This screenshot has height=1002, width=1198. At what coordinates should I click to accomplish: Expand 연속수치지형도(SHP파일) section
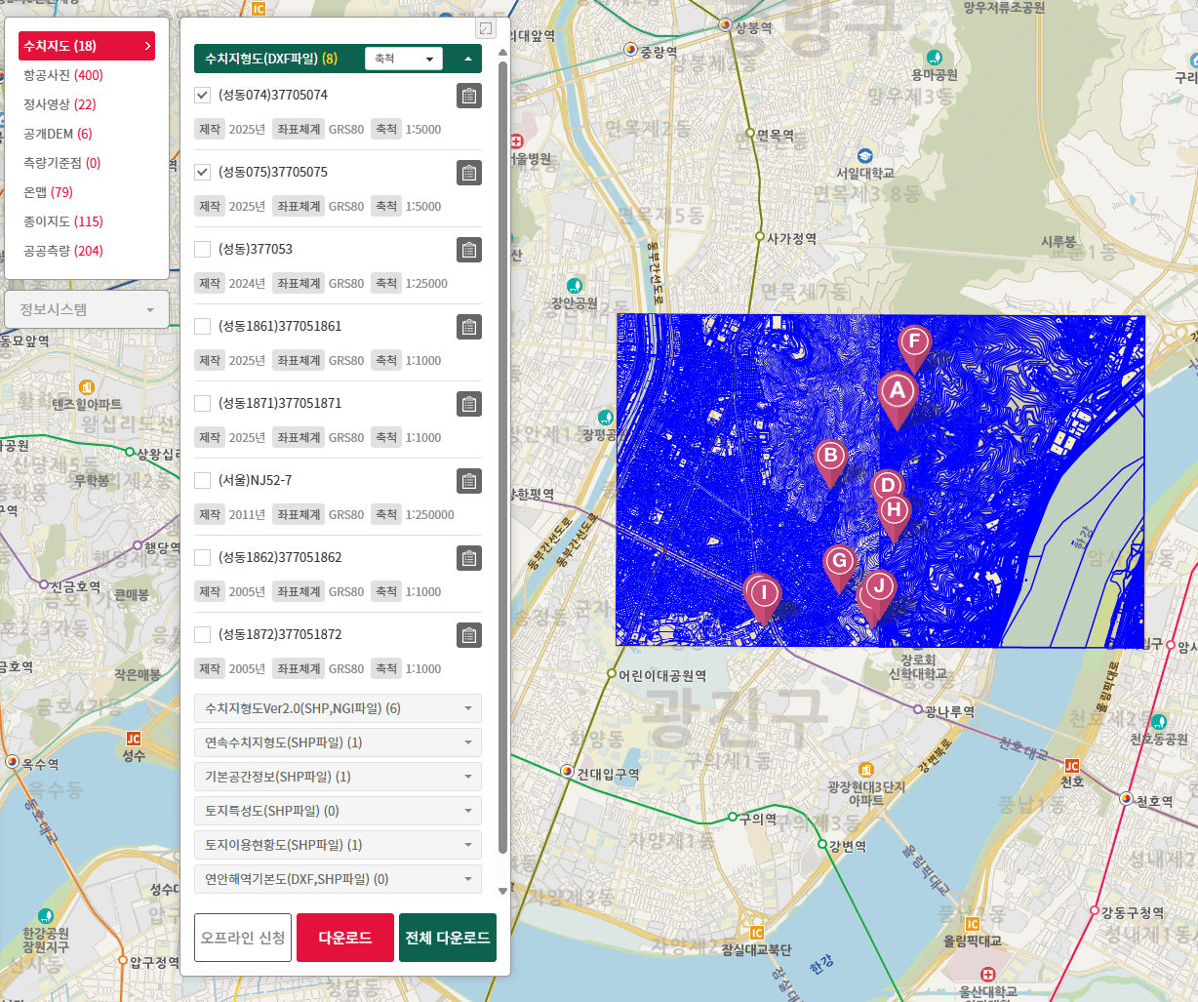(338, 742)
